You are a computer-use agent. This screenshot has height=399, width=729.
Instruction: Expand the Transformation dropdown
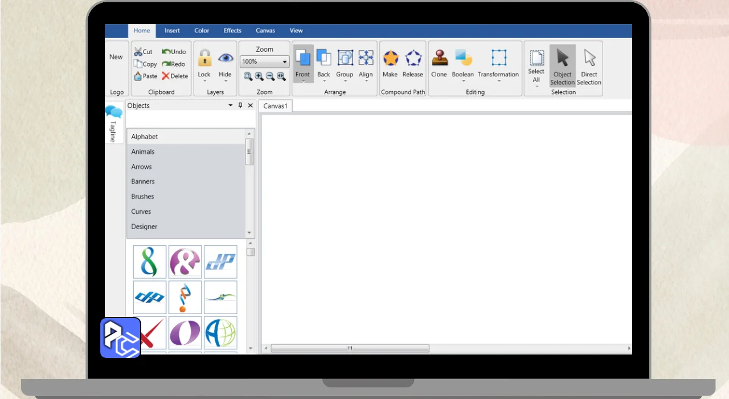pos(498,81)
